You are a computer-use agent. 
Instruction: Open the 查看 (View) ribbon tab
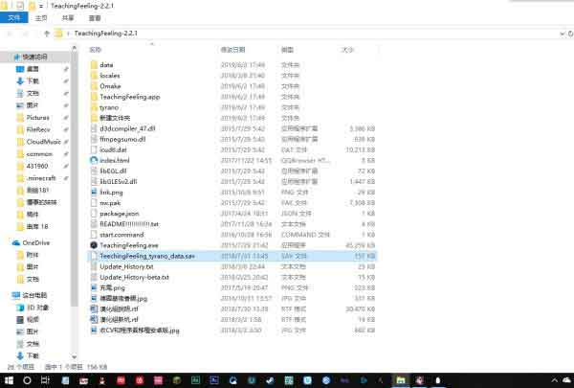click(x=95, y=18)
